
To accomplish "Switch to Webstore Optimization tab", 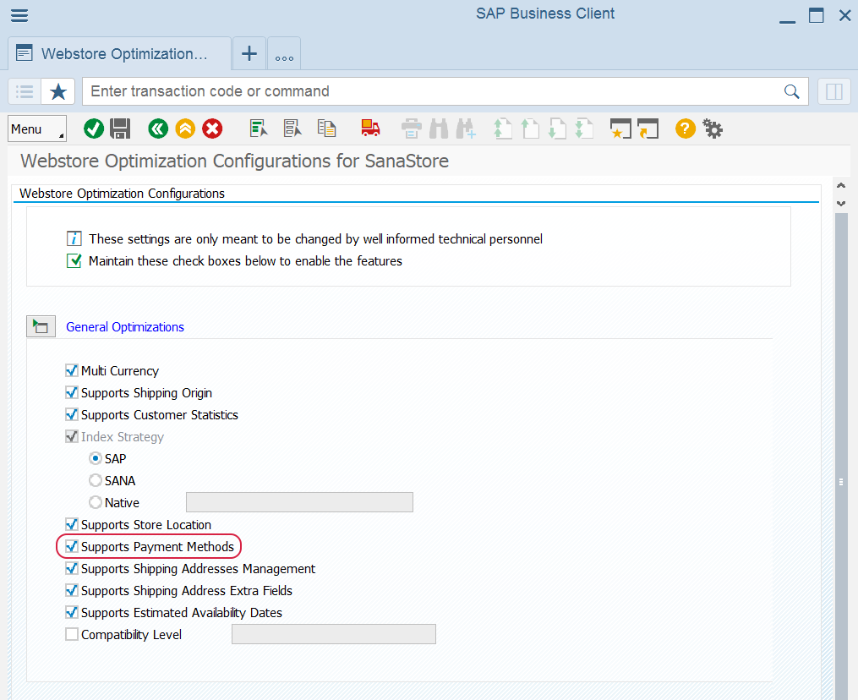I will pos(120,53).
